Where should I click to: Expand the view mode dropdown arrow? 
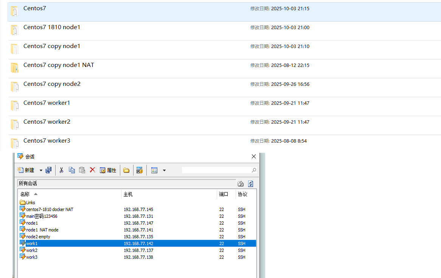click(x=164, y=171)
